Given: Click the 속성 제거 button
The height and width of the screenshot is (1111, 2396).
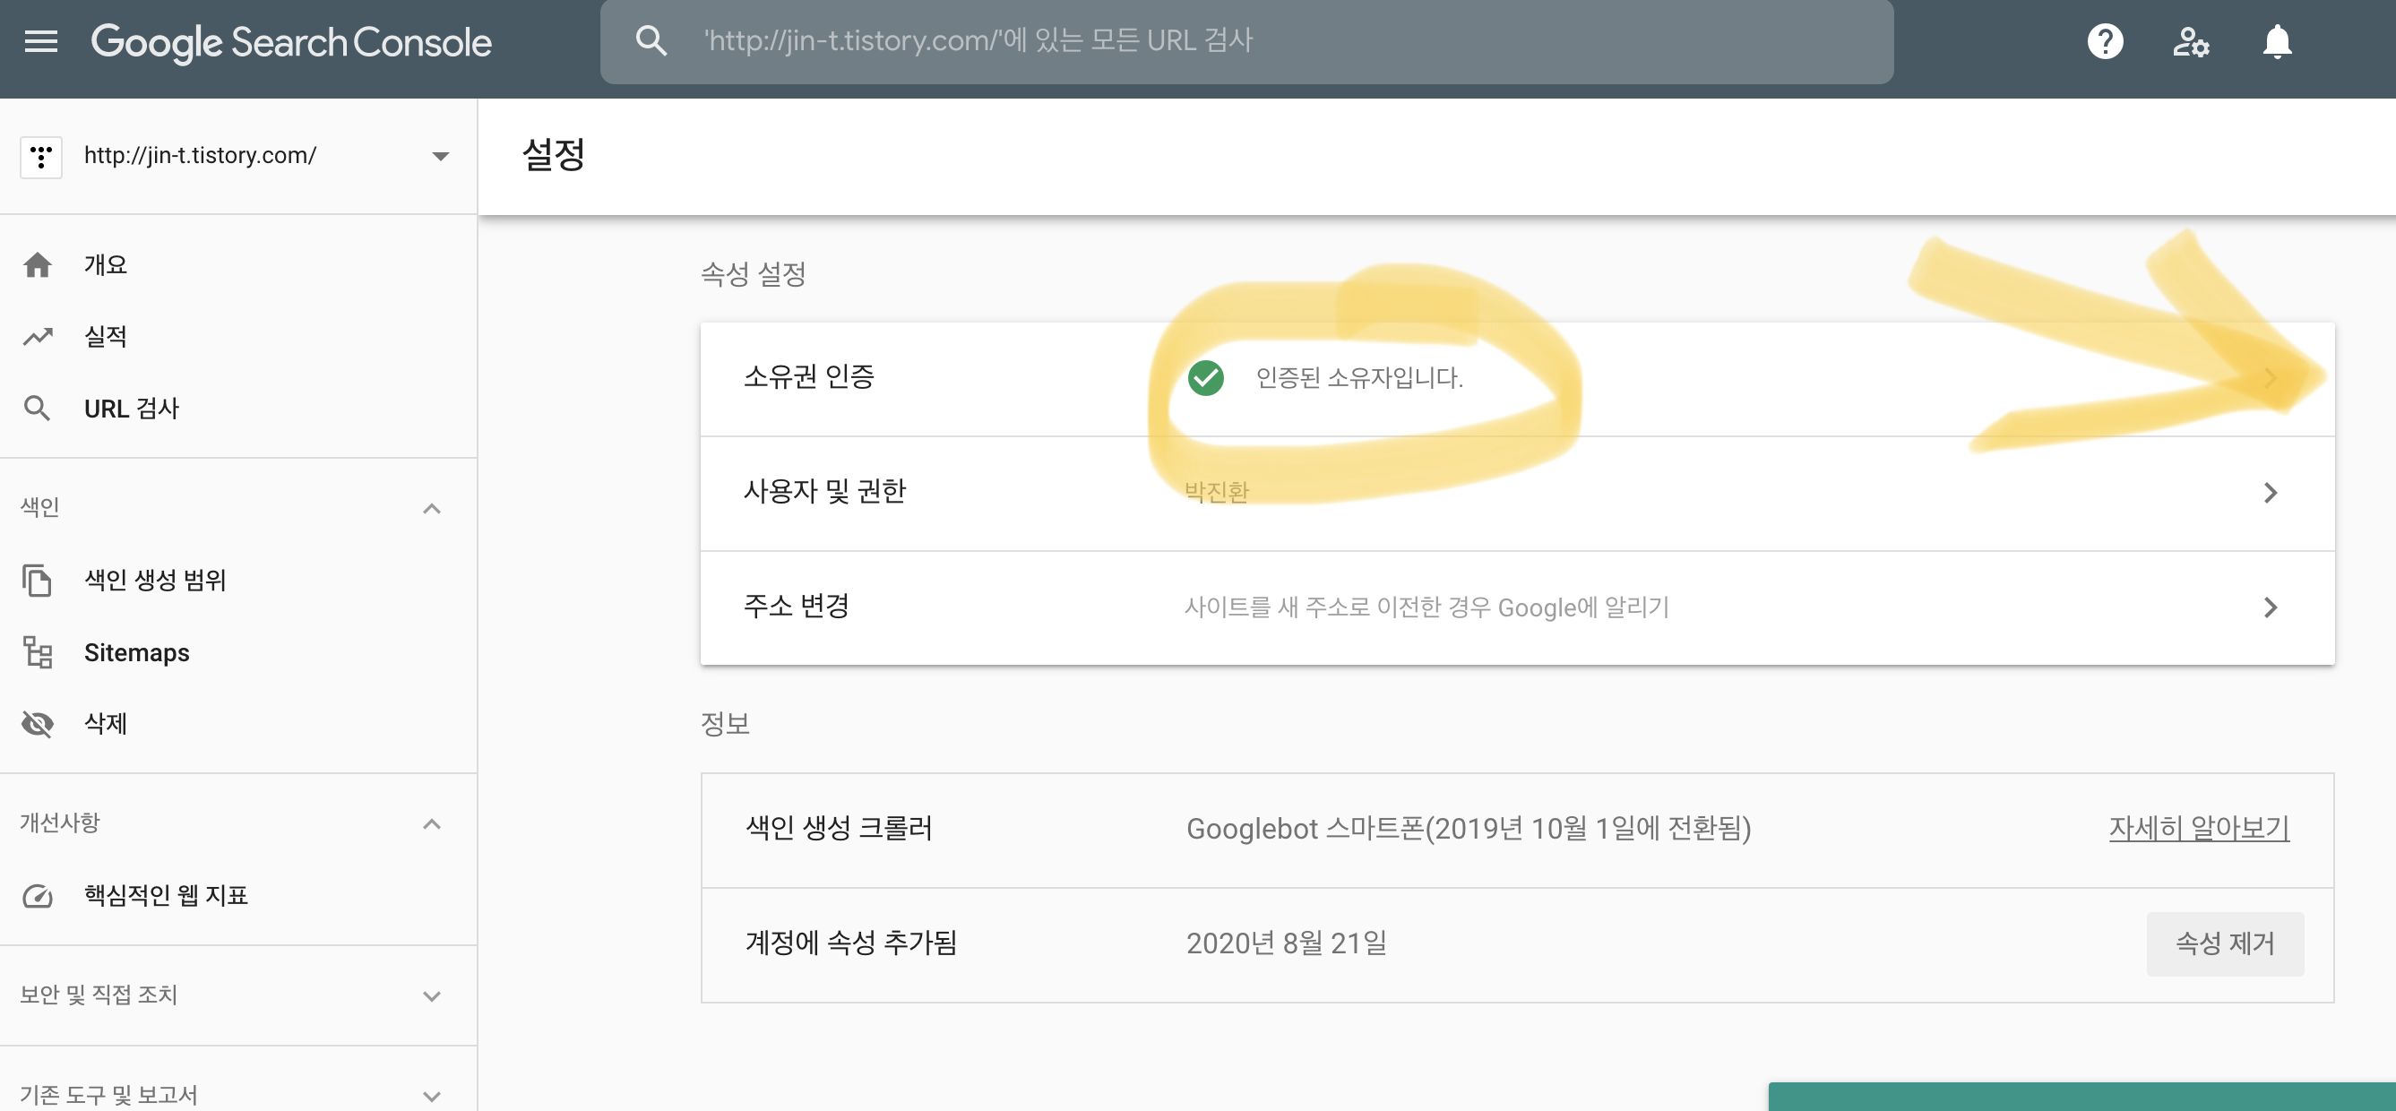Looking at the screenshot, I should pyautogui.click(x=2225, y=943).
